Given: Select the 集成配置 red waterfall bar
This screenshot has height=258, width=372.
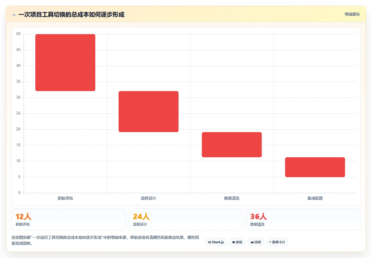Looking at the screenshot, I should [x=315, y=167].
